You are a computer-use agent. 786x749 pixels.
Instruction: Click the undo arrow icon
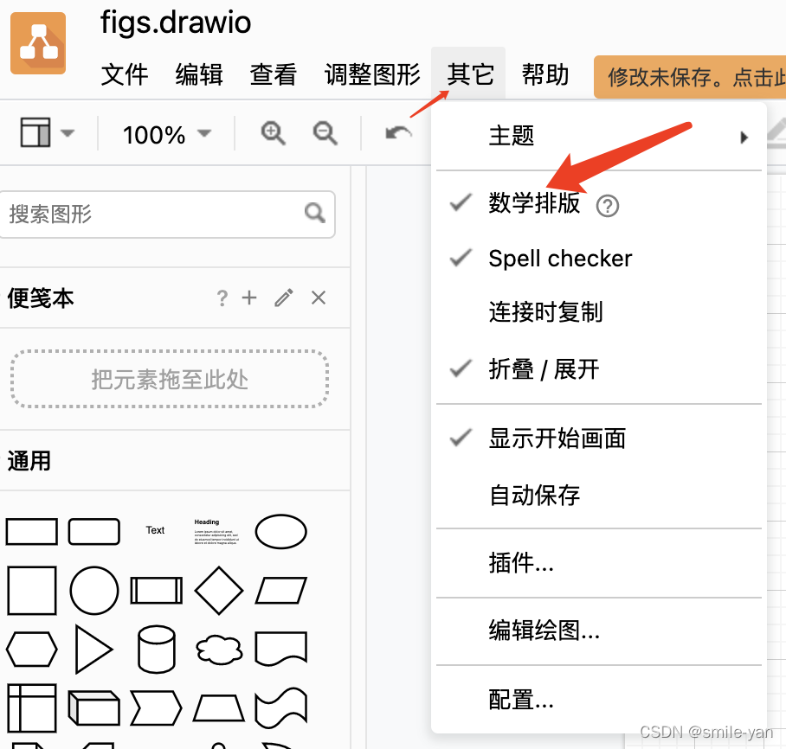pyautogui.click(x=398, y=133)
